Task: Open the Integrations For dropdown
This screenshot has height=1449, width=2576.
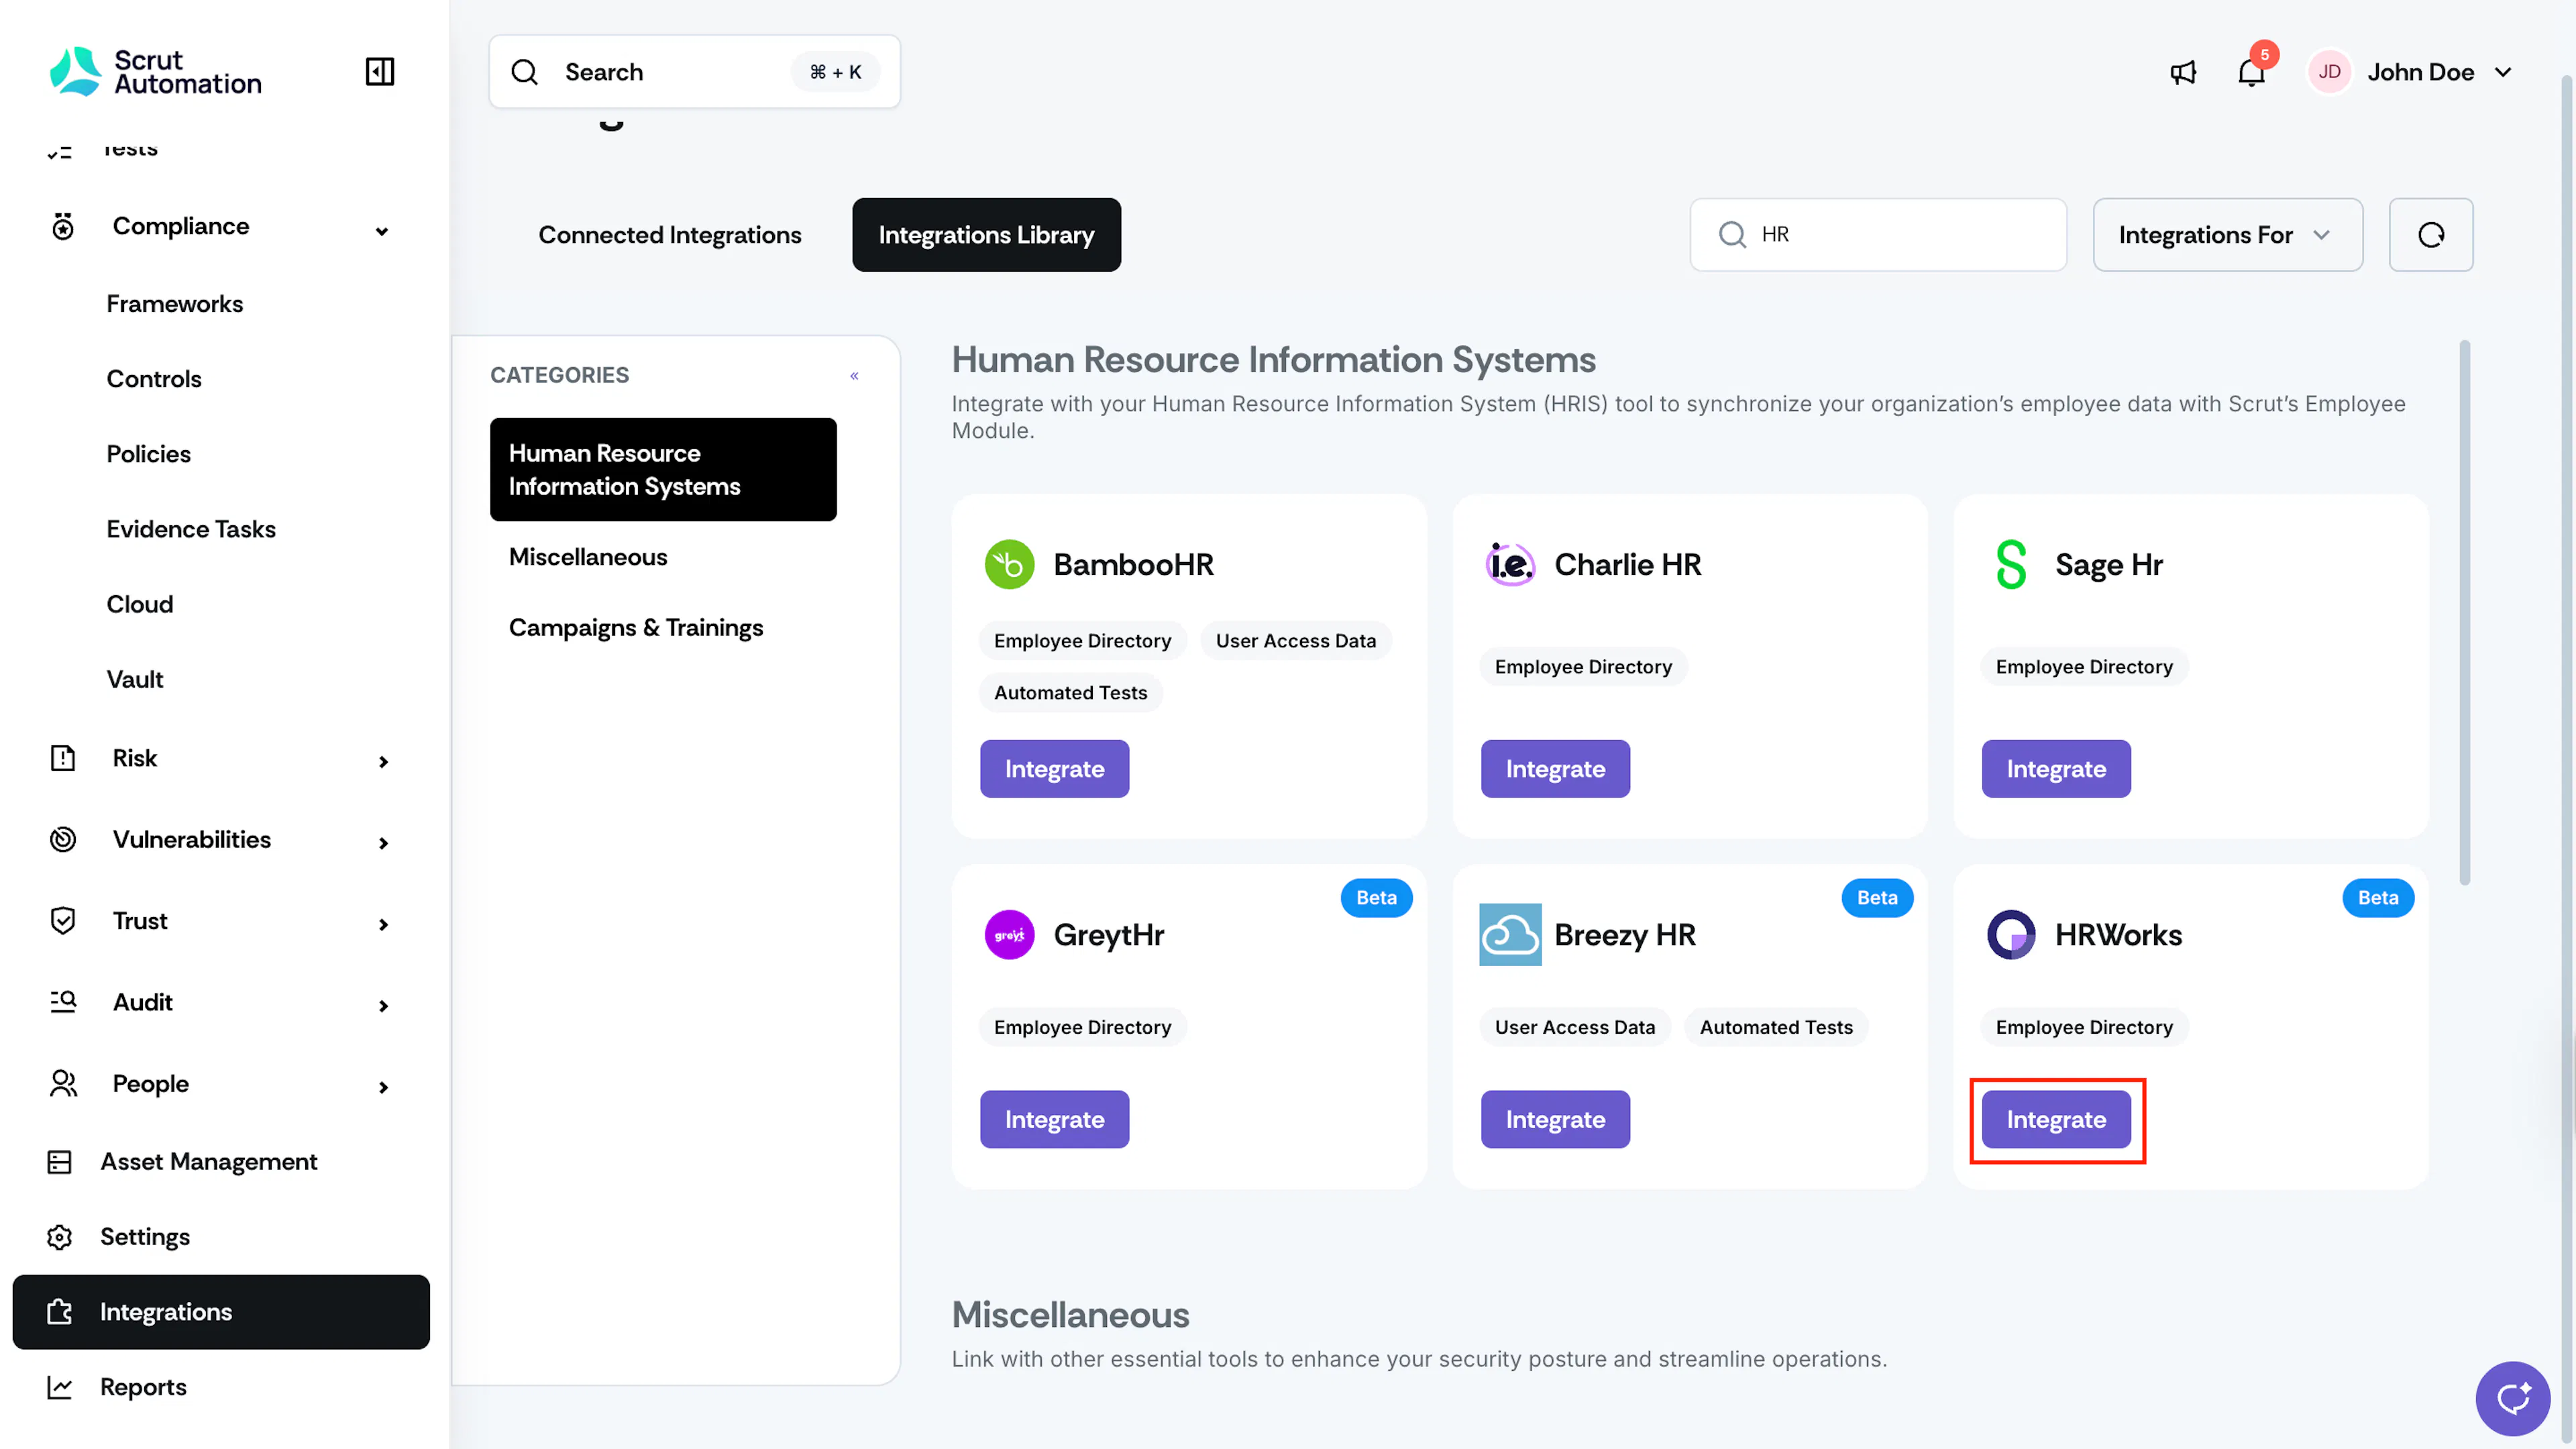Action: (x=2228, y=235)
